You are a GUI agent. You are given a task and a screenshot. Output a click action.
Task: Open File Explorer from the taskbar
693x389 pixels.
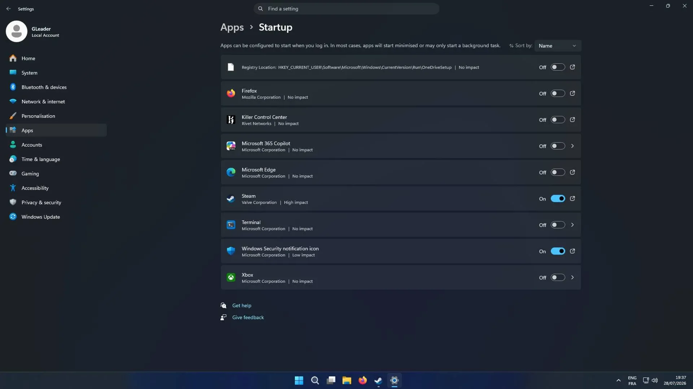pos(347,381)
